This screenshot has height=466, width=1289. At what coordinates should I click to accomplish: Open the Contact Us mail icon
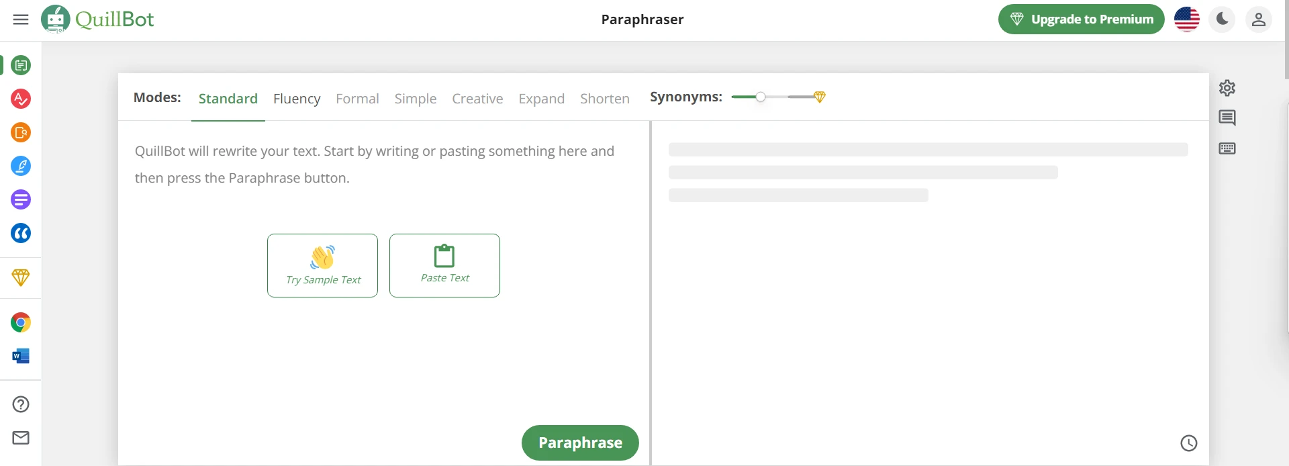(x=21, y=438)
